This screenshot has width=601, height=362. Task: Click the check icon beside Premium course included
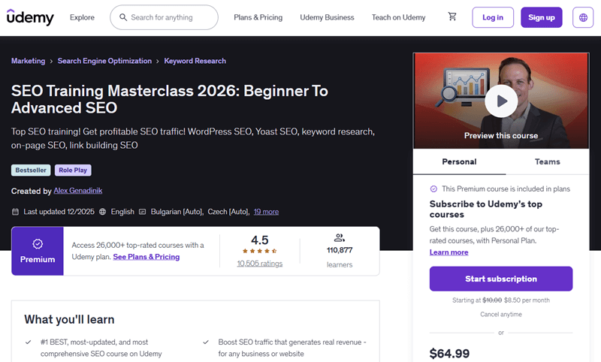point(433,189)
